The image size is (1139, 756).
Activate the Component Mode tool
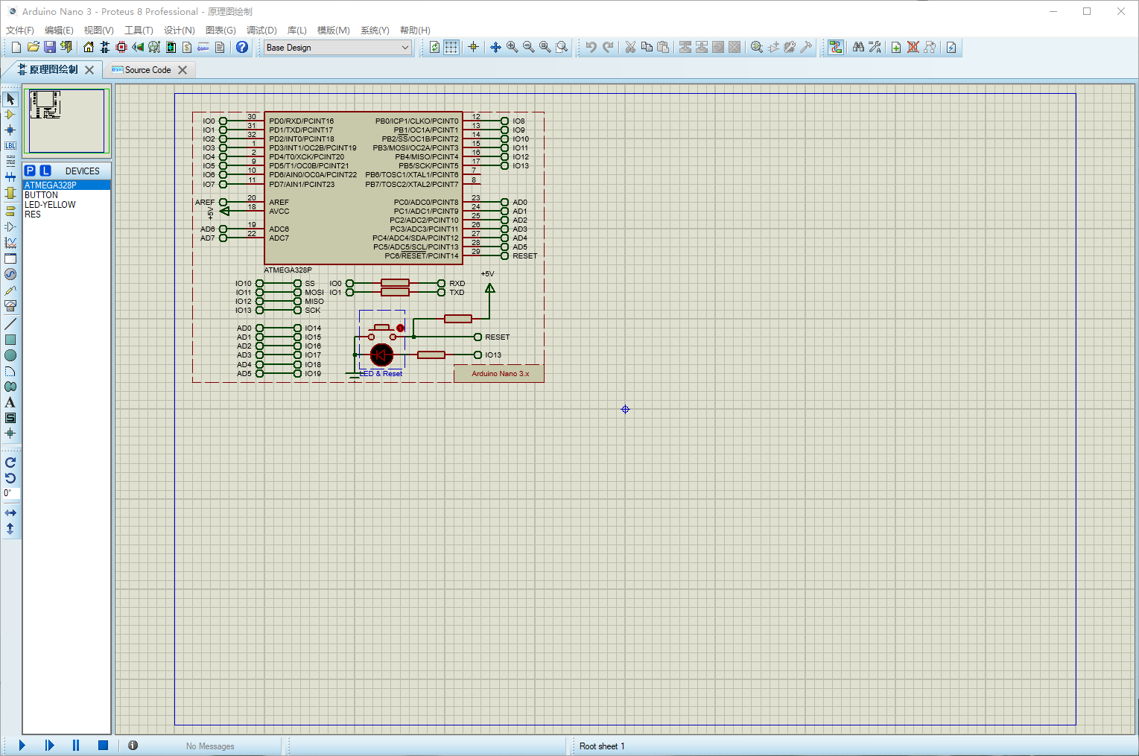click(10, 115)
